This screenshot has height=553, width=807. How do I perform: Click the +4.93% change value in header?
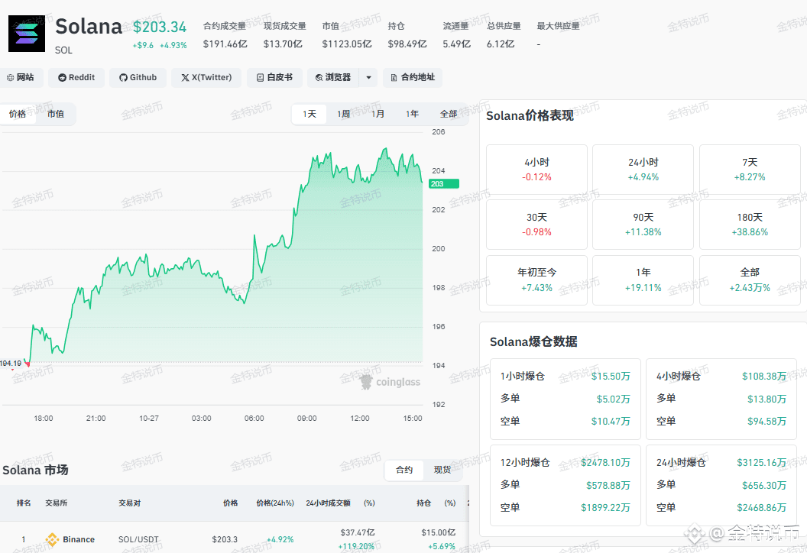173,45
